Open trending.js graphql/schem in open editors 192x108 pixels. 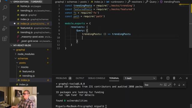pos(31,32)
